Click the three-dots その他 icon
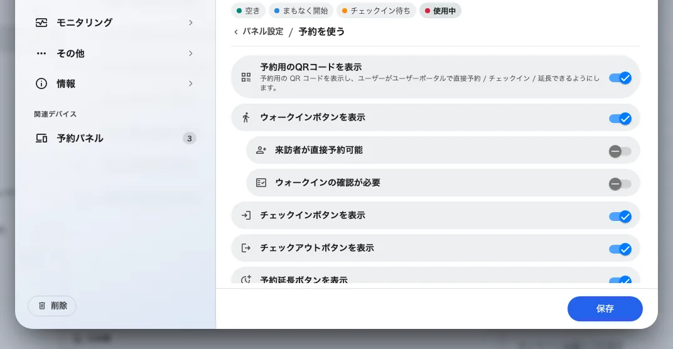The width and height of the screenshot is (673, 349). click(41, 53)
